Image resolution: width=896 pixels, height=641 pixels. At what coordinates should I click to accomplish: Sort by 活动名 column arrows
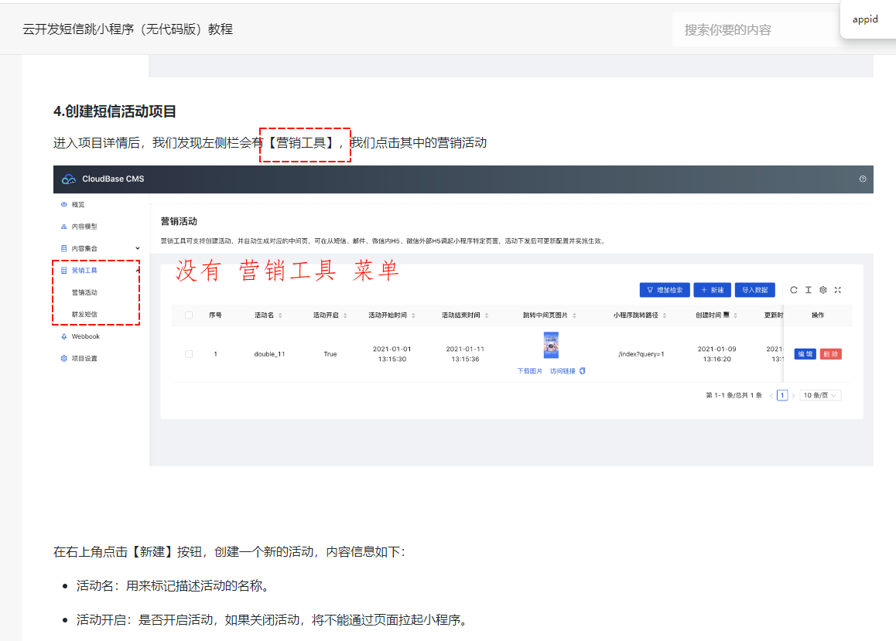click(x=280, y=315)
